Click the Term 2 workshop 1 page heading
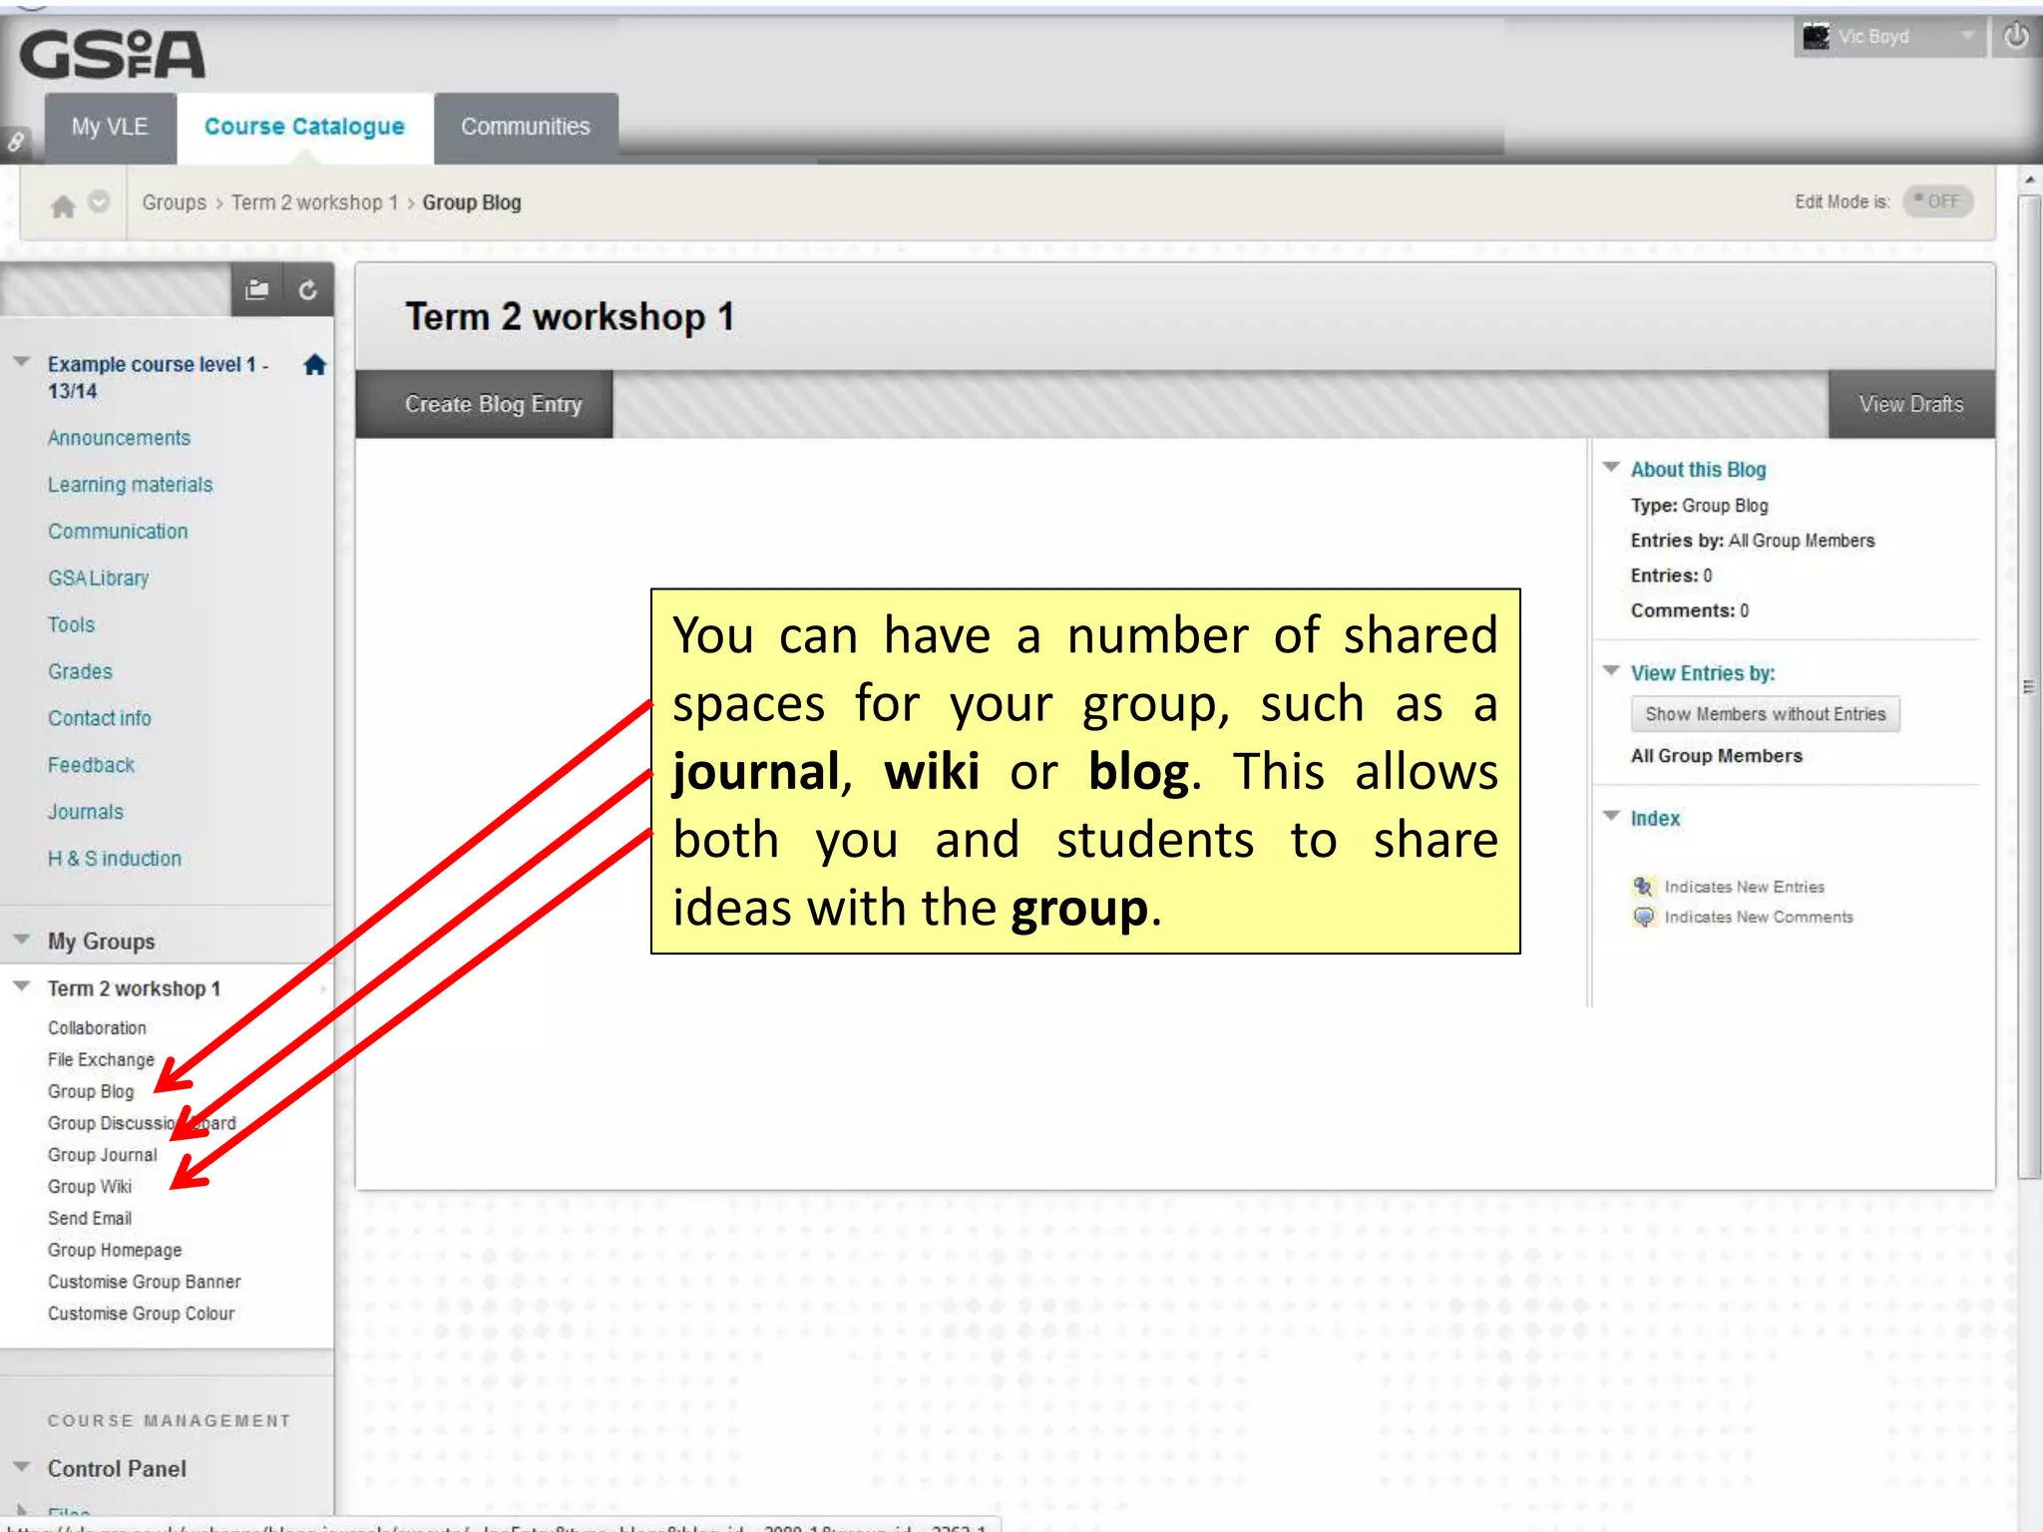The width and height of the screenshot is (2043, 1532). [570, 317]
